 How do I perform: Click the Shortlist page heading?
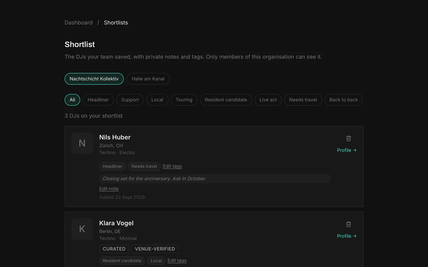point(80,44)
